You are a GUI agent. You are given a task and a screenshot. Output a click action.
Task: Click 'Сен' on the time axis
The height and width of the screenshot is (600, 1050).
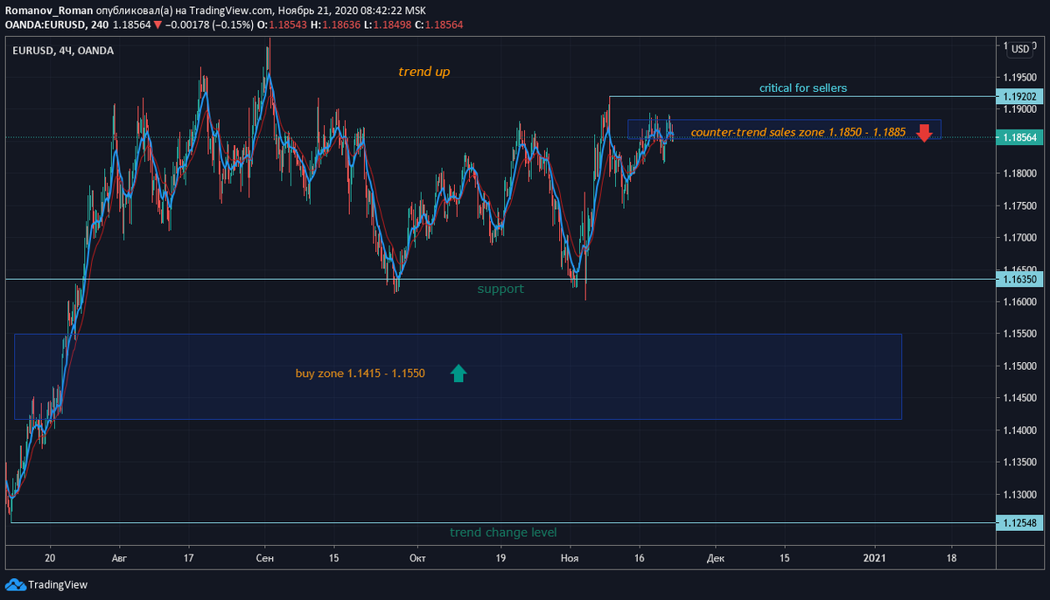click(267, 557)
